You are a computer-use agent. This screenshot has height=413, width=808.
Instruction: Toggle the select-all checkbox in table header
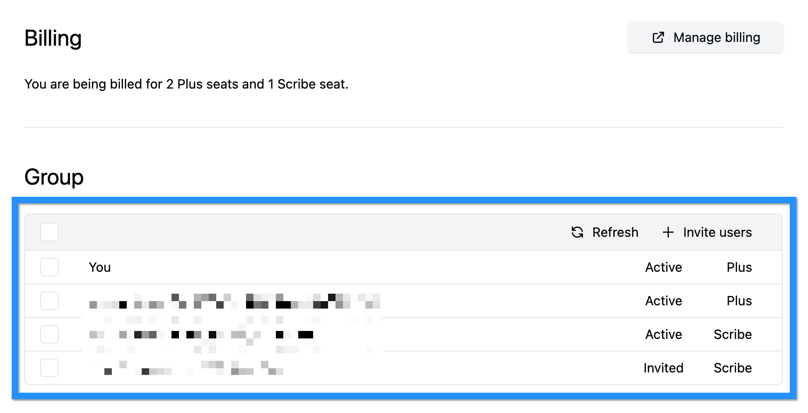click(x=49, y=232)
